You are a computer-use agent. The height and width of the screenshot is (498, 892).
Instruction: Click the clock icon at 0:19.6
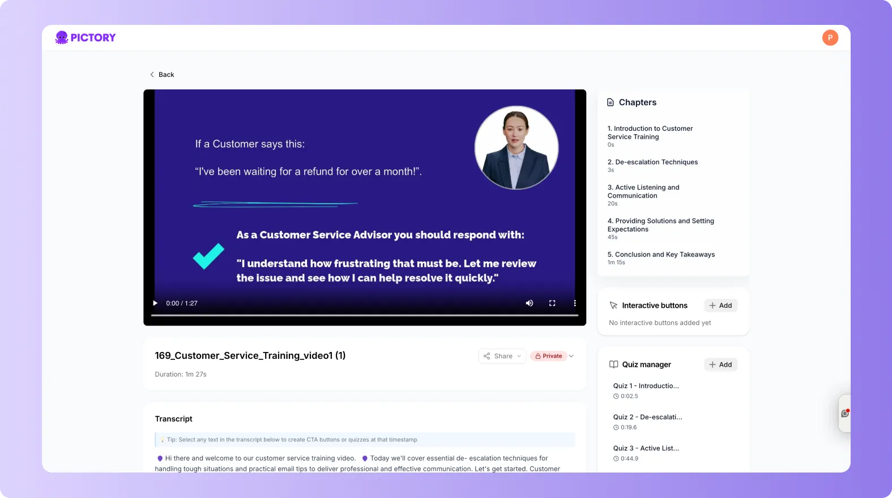pos(616,427)
